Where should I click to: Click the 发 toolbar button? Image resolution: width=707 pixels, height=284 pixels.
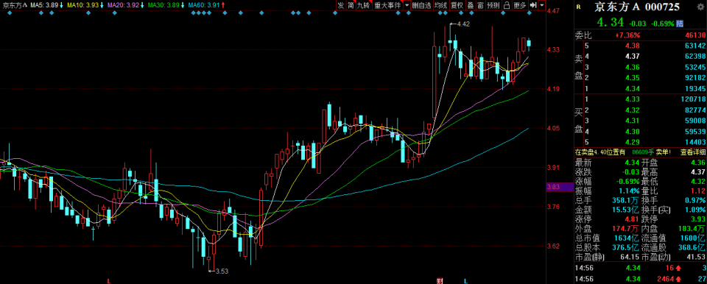pos(340,5)
